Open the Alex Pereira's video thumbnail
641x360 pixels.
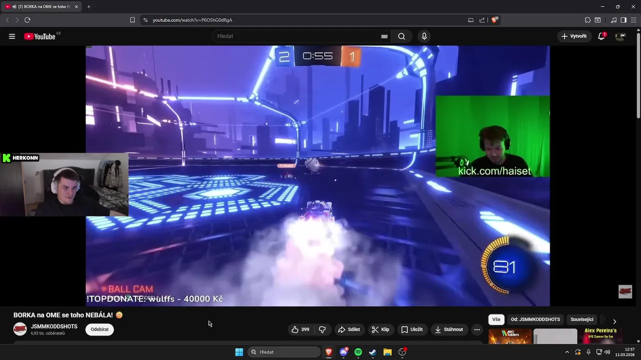[x=600, y=336]
